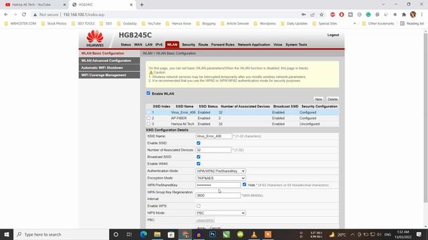Image resolution: width=428 pixels, height=240 pixels.
Task: Reload the router page
Action: coord(24,15)
